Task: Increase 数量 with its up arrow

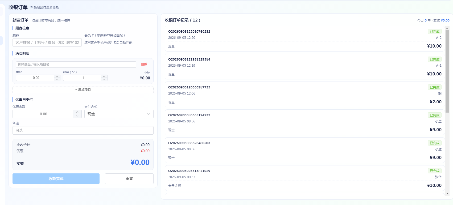Action: pos(104,76)
